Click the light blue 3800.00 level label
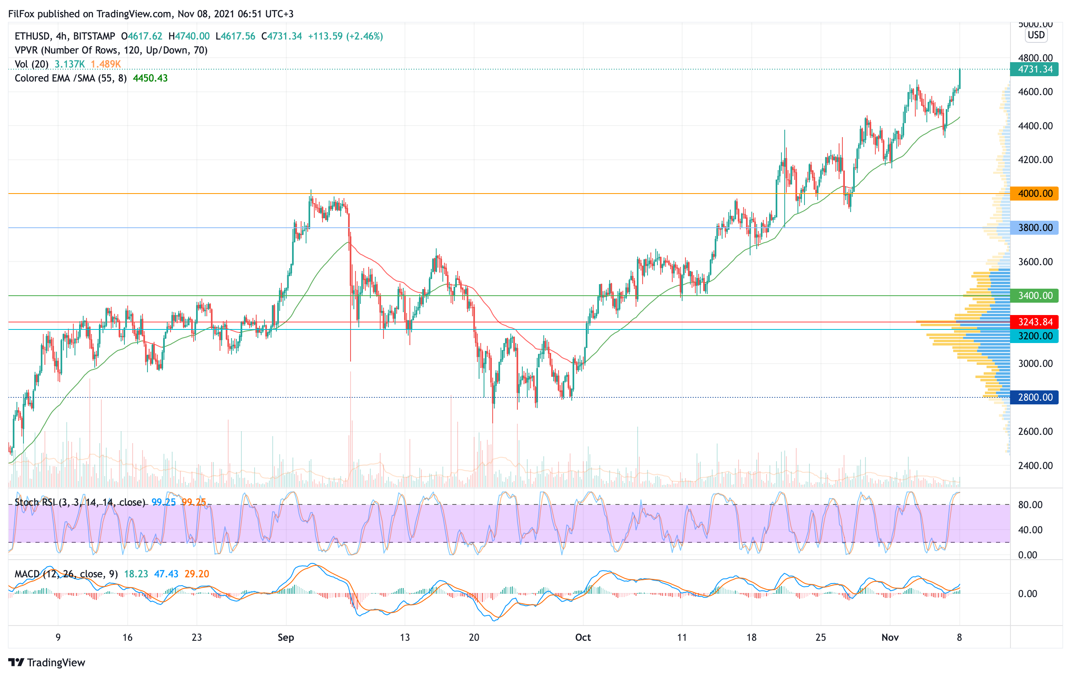The width and height of the screenshot is (1071, 677). click(x=1034, y=228)
